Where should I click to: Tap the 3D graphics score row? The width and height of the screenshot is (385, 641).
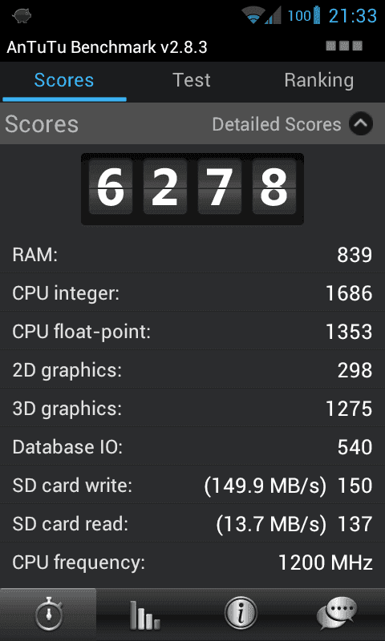pyautogui.click(x=192, y=409)
